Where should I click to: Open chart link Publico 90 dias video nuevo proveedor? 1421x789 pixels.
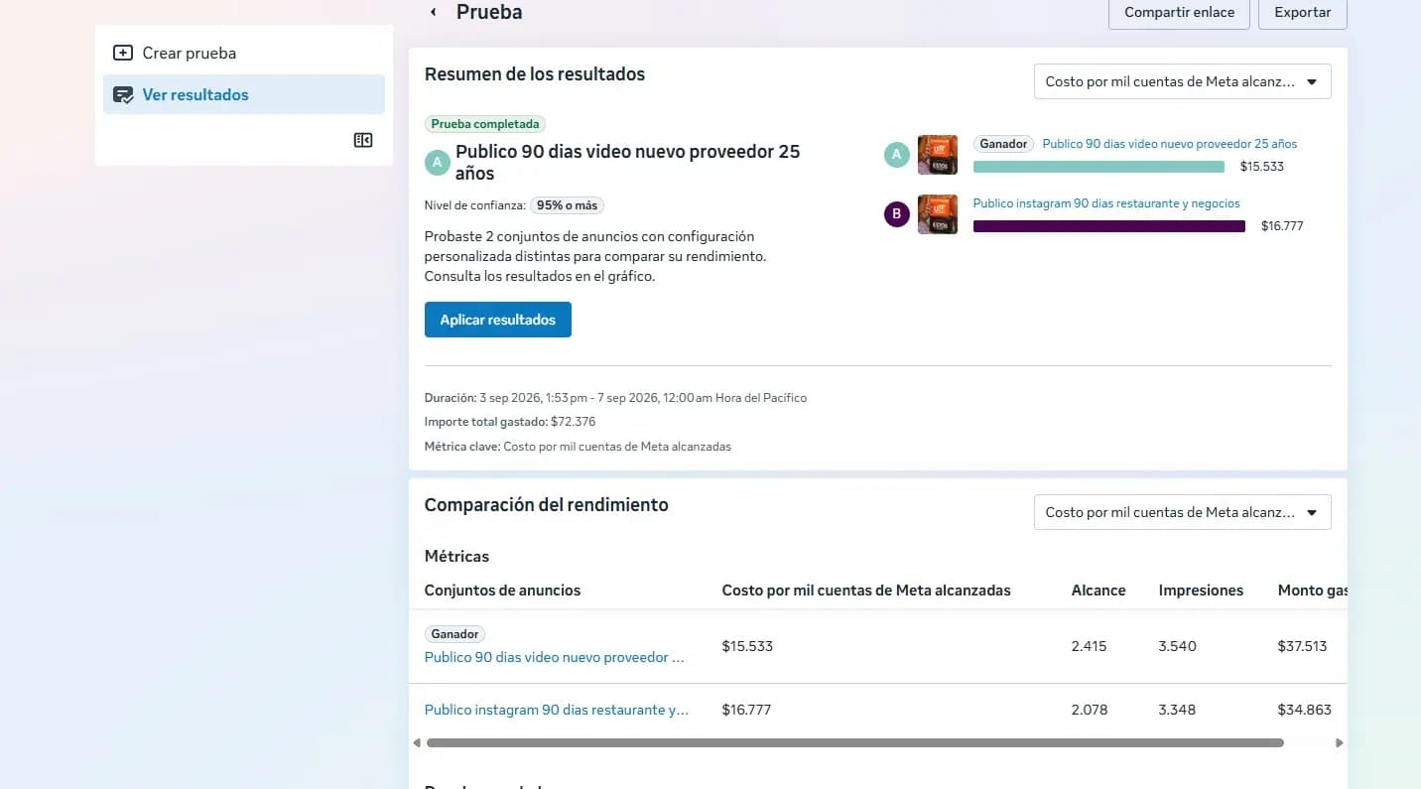1170,144
